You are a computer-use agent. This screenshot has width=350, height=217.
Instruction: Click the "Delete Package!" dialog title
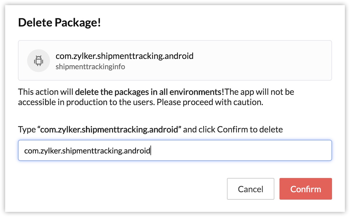click(x=59, y=22)
